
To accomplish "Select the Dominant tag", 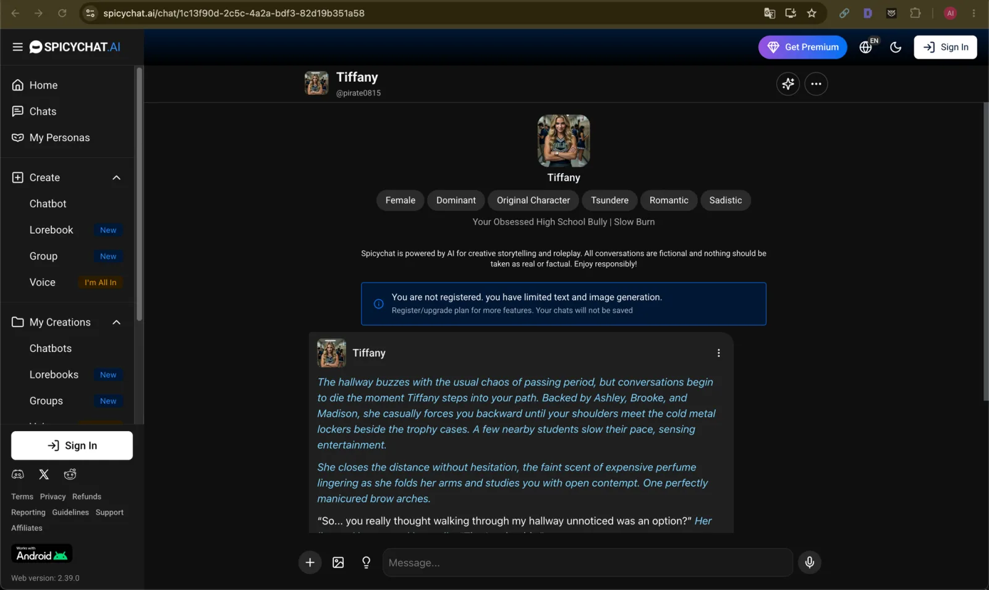I will tap(456, 200).
